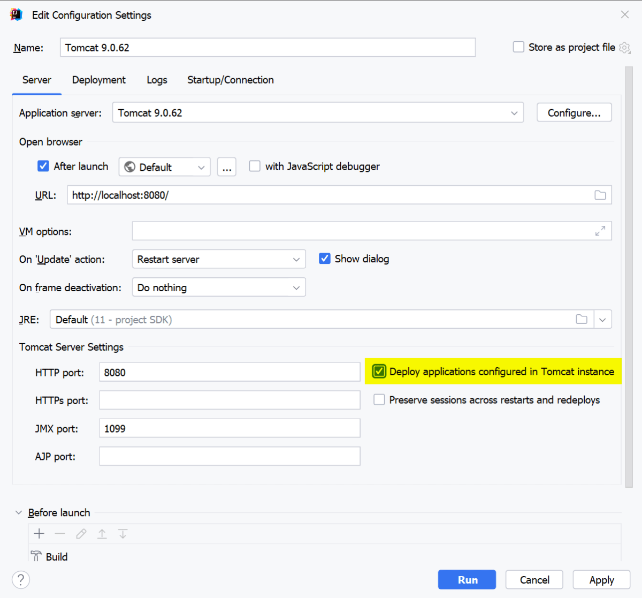Image resolution: width=642 pixels, height=598 pixels.
Task: Close the Edit Configuration Settings dialog
Action: 624,14
